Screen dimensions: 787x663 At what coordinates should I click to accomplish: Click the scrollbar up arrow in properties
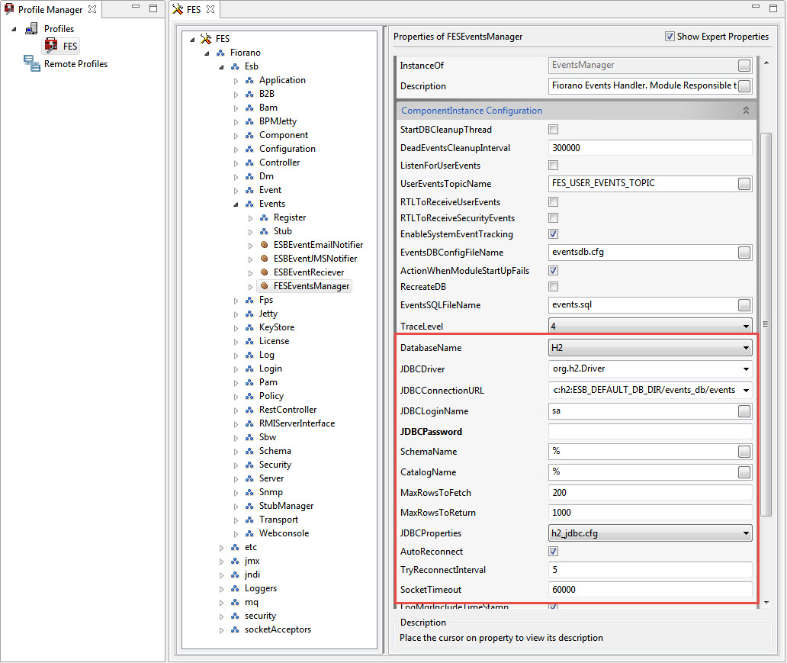click(x=766, y=63)
